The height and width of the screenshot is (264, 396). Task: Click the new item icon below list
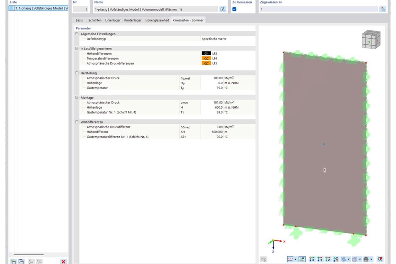pos(13,262)
